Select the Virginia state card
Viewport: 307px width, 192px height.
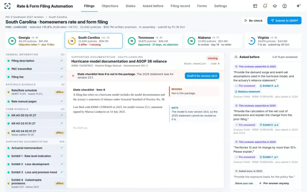pos(273,41)
